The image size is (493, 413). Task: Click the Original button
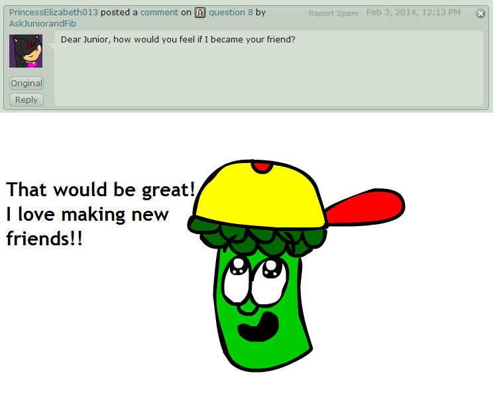[x=27, y=83]
